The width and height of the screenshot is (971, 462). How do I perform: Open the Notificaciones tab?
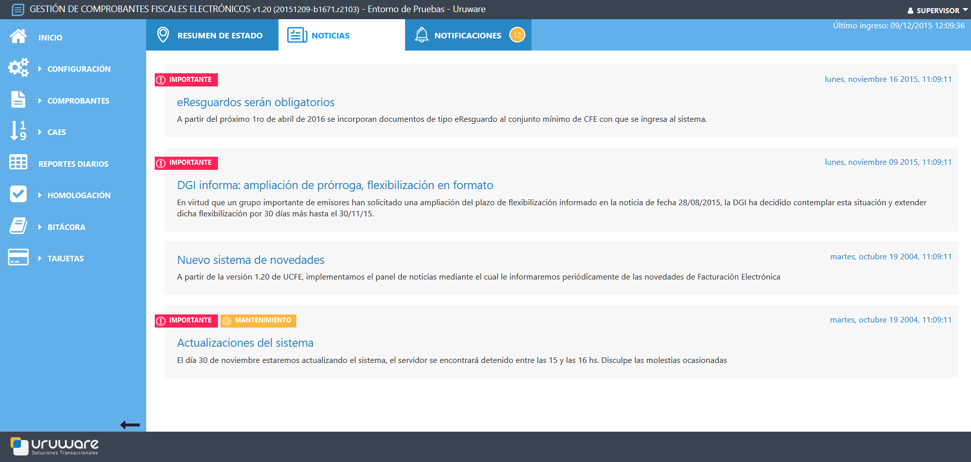tap(468, 35)
